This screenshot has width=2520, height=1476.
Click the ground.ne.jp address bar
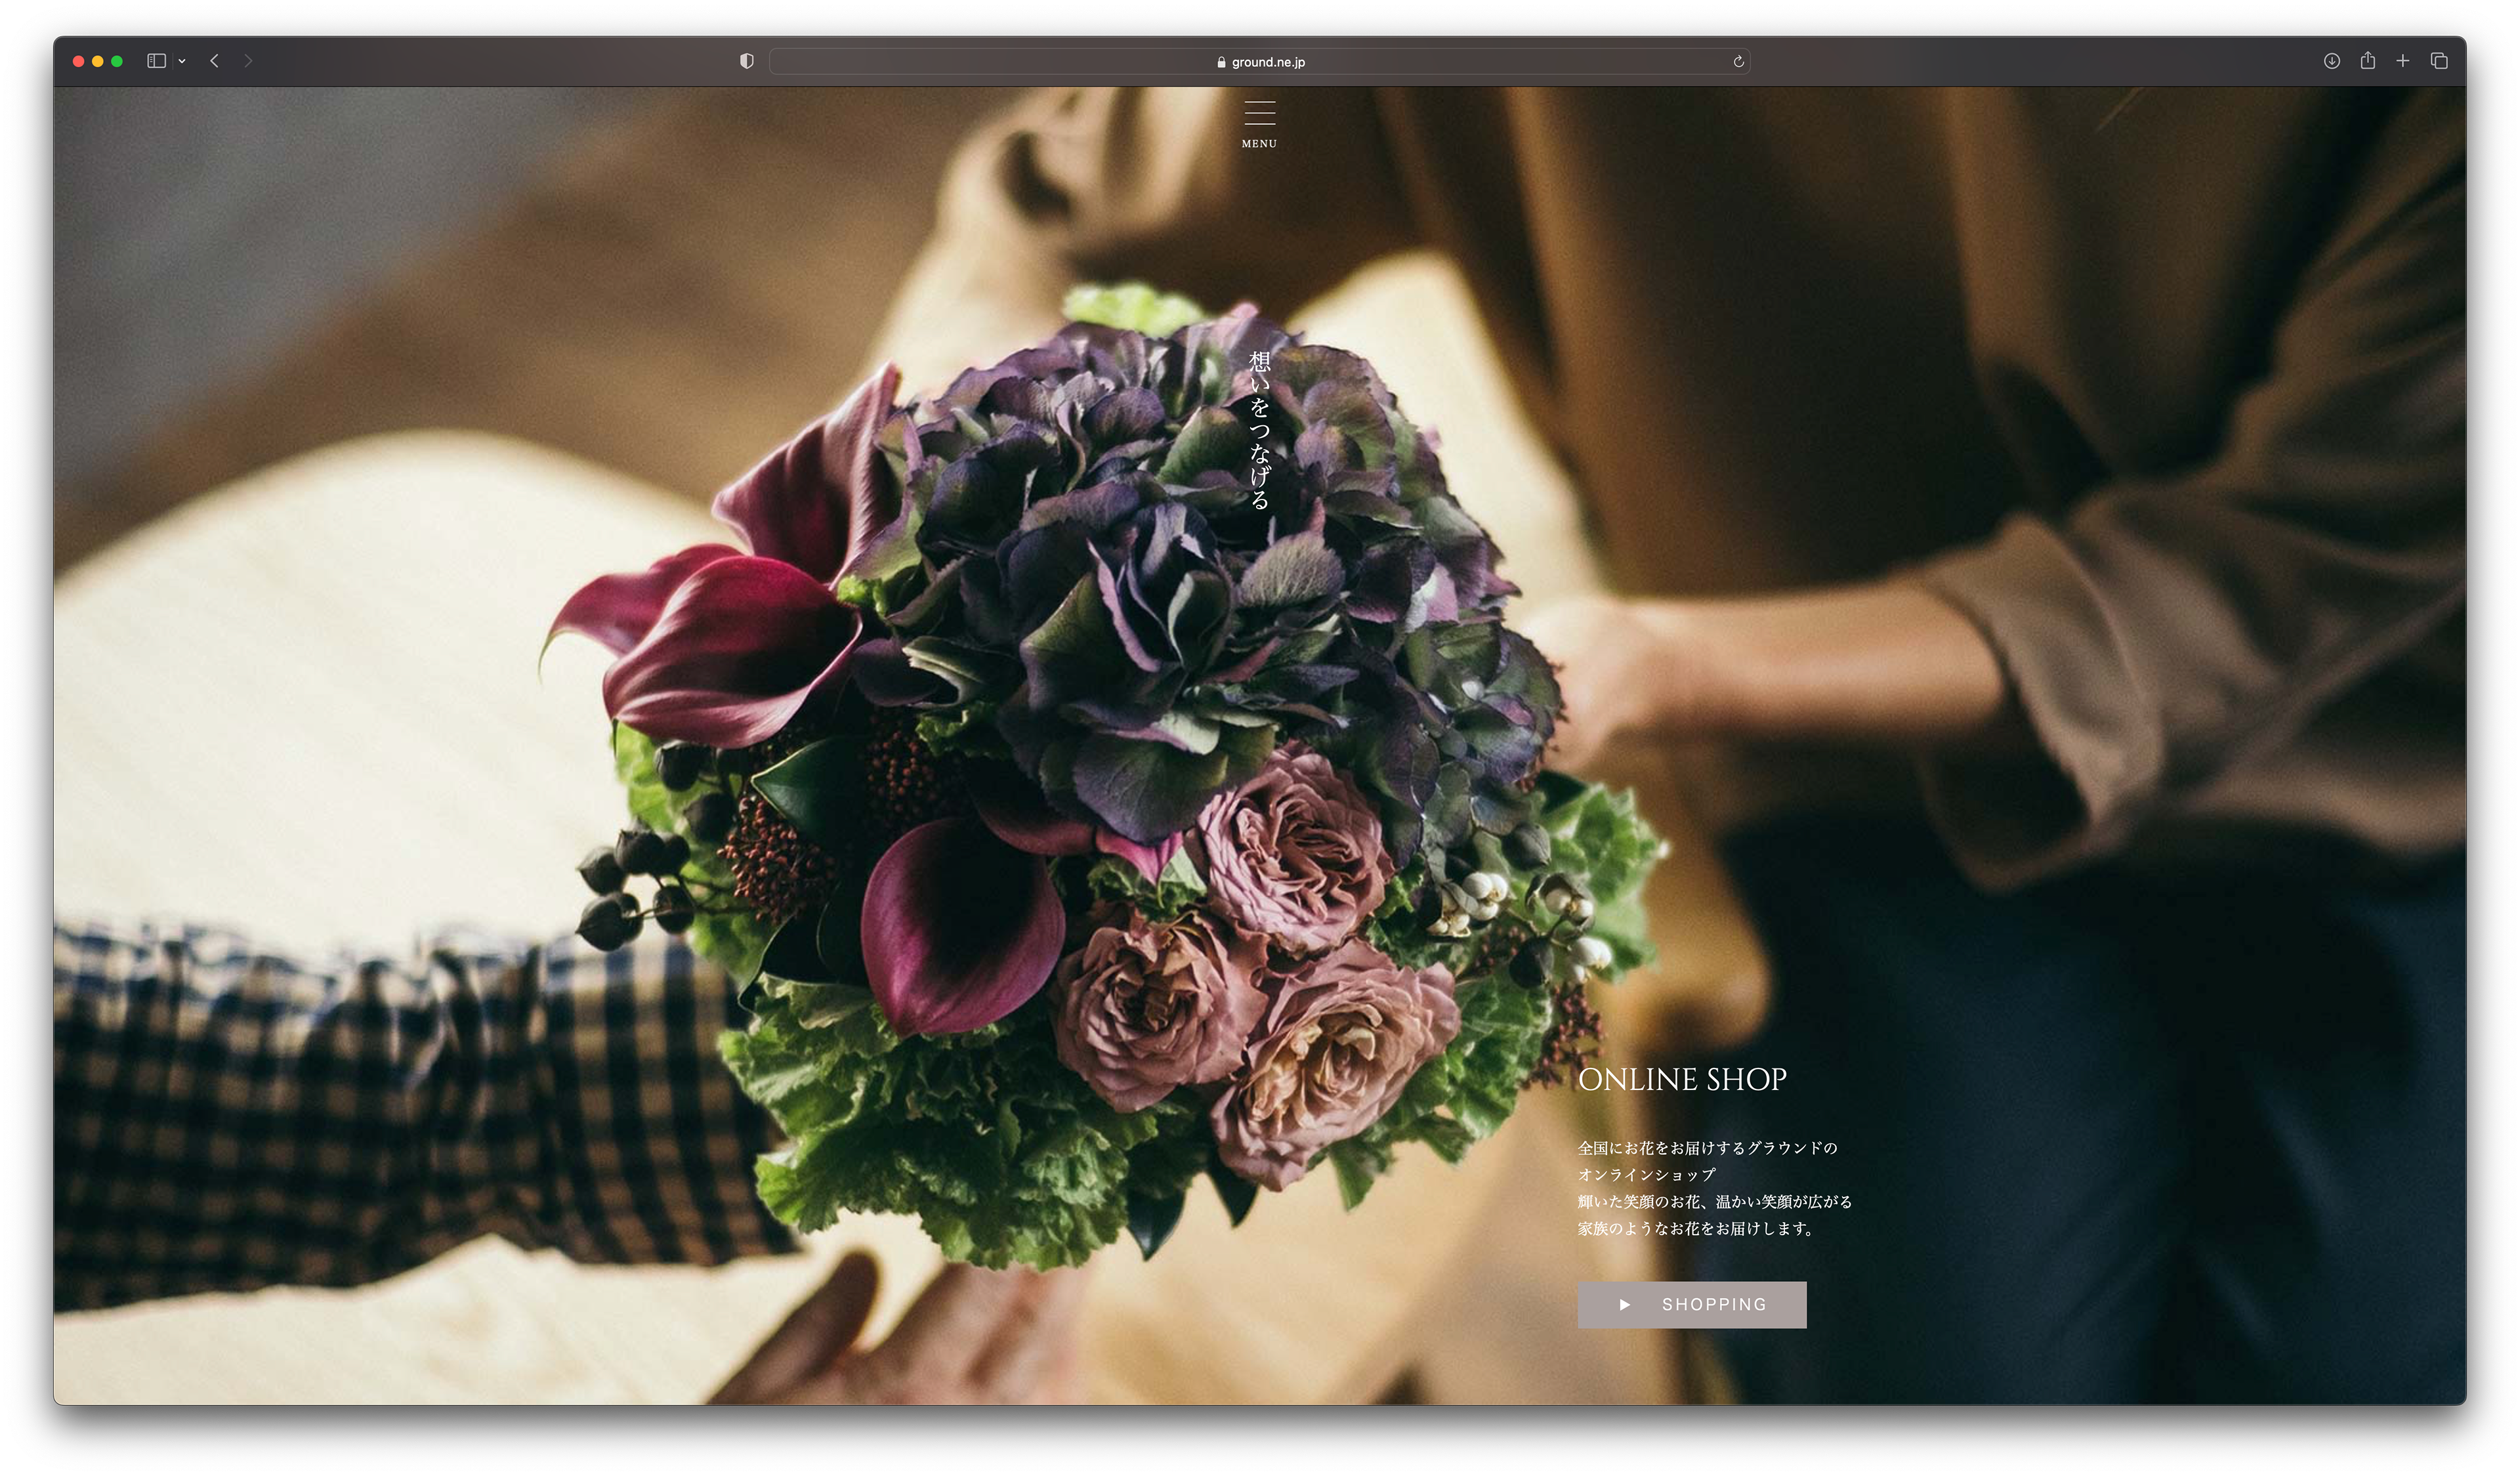coord(1268,62)
